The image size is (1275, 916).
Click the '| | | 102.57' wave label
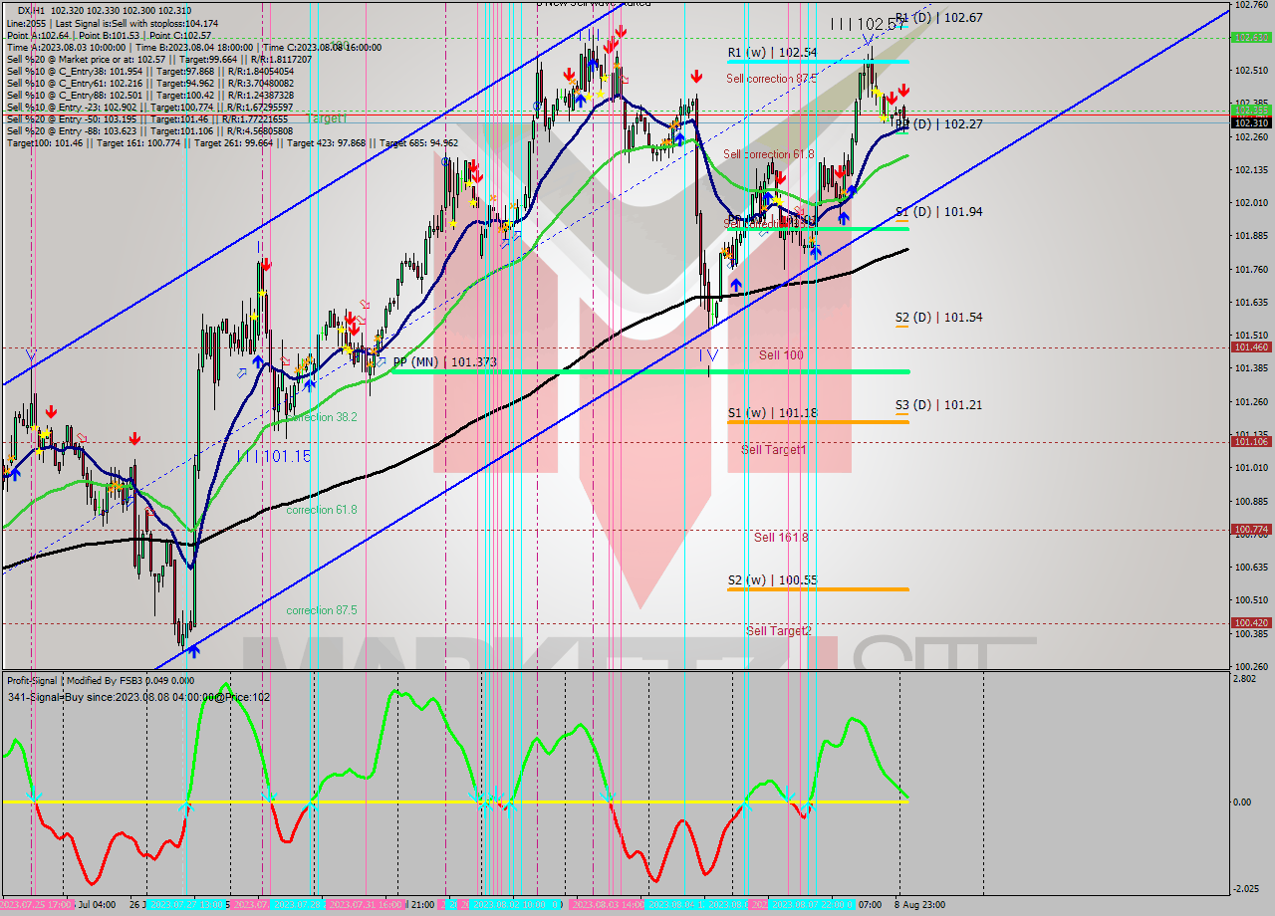tap(868, 24)
